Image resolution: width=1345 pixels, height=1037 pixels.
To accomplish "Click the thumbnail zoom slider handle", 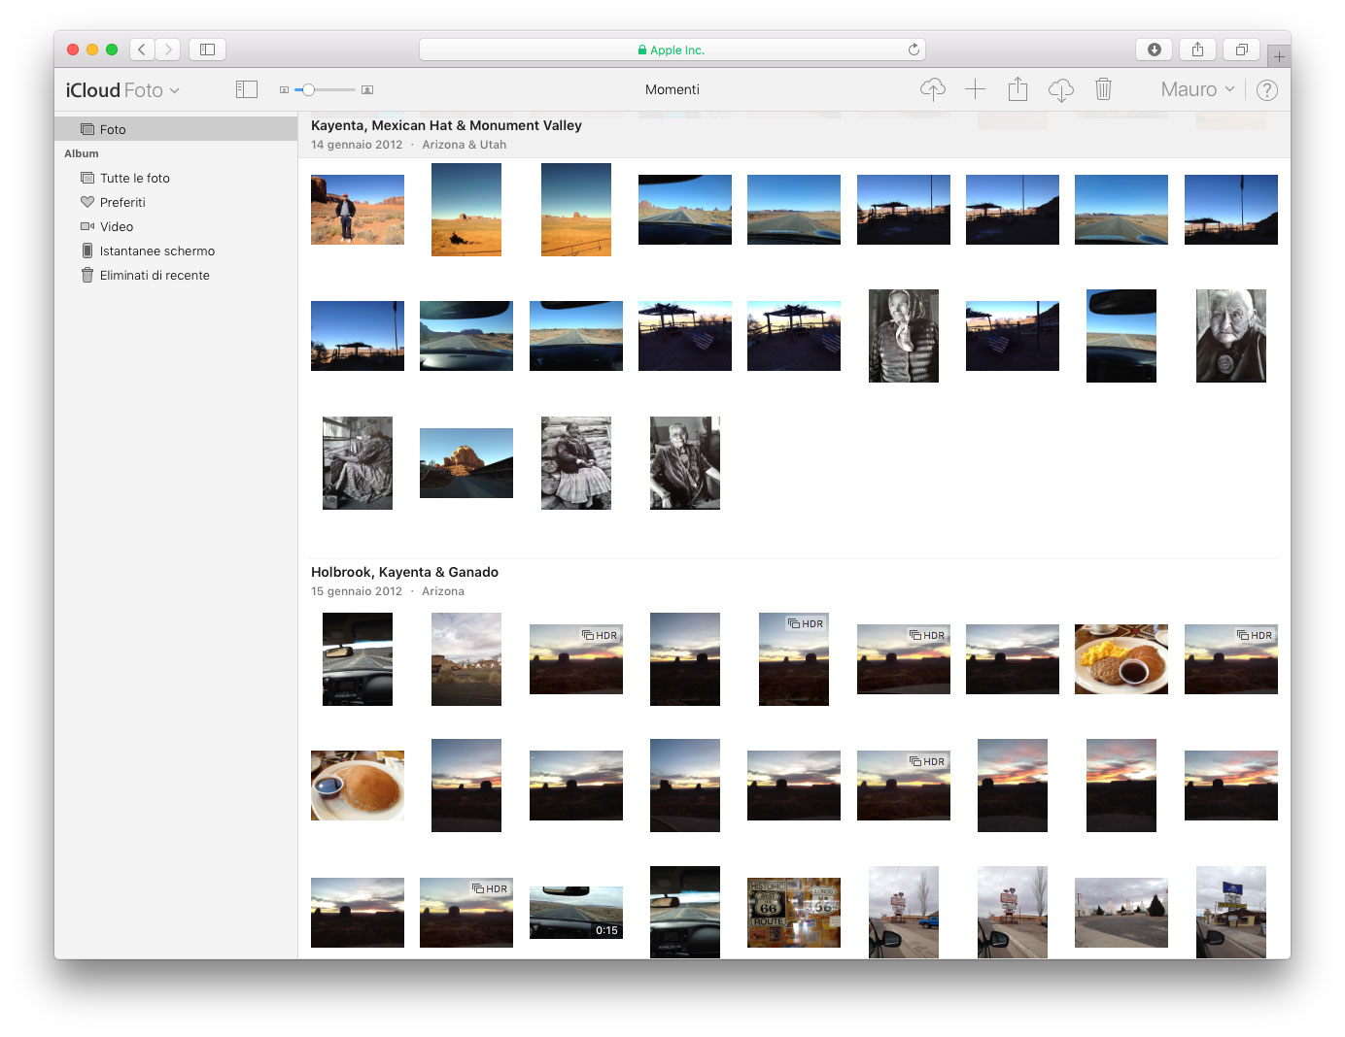I will point(308,89).
